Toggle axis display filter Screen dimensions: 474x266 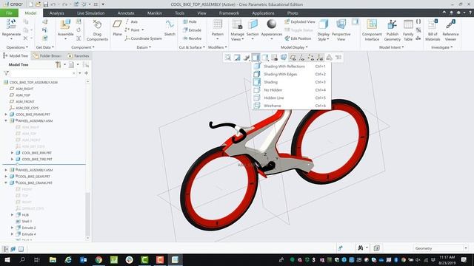(301, 58)
